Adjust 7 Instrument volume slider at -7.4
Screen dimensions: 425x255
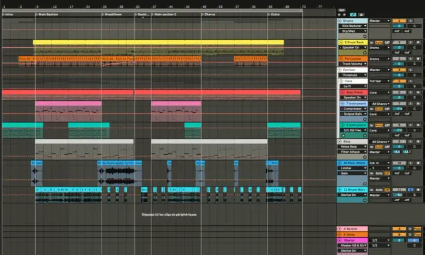pos(399,109)
